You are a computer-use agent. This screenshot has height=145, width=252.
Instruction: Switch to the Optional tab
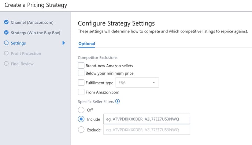(86, 43)
